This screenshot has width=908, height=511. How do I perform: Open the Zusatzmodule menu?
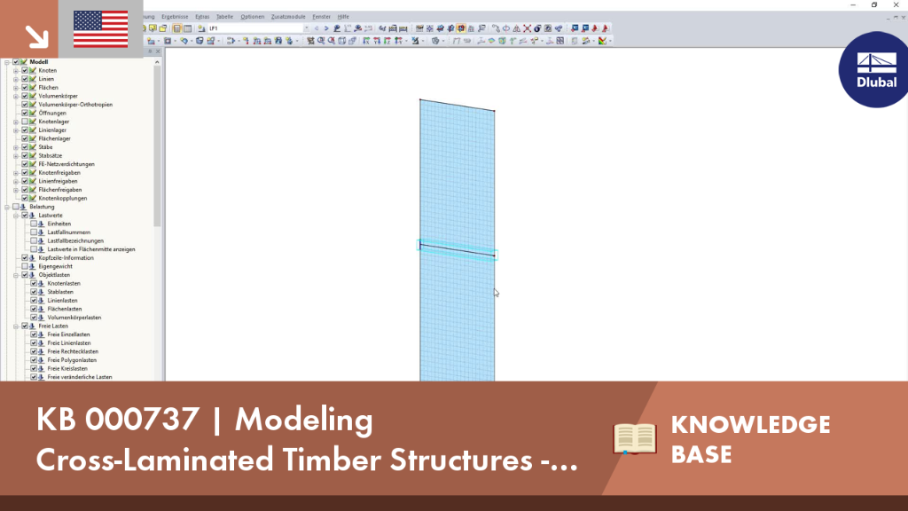[x=288, y=17]
